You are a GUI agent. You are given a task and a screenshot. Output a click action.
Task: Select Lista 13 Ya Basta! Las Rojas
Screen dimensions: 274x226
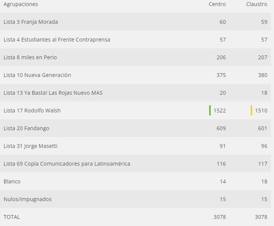[x=53, y=93]
